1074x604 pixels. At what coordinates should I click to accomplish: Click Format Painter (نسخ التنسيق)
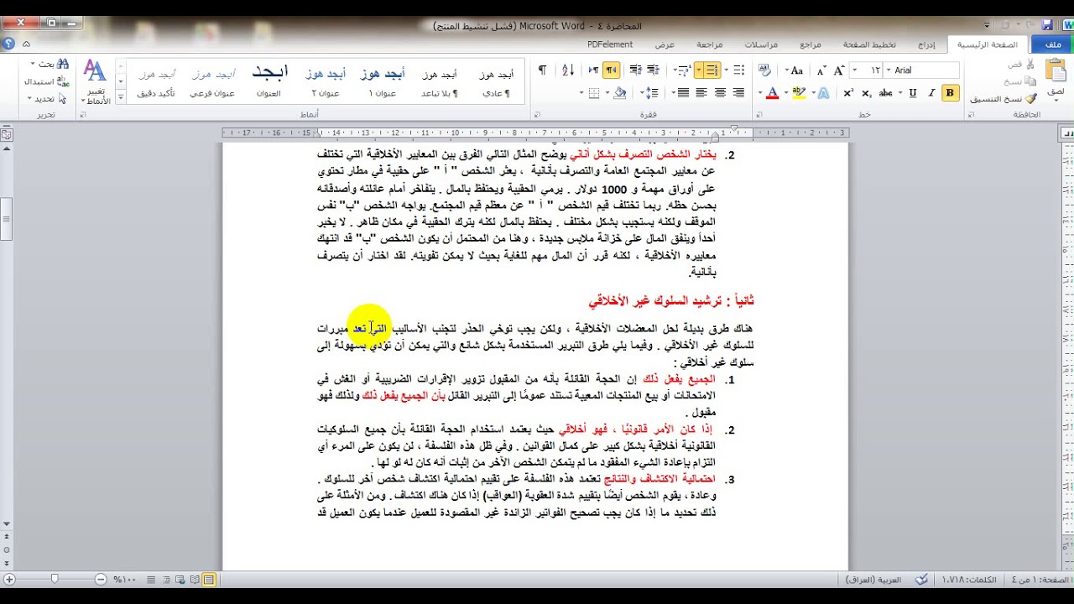1003,99
